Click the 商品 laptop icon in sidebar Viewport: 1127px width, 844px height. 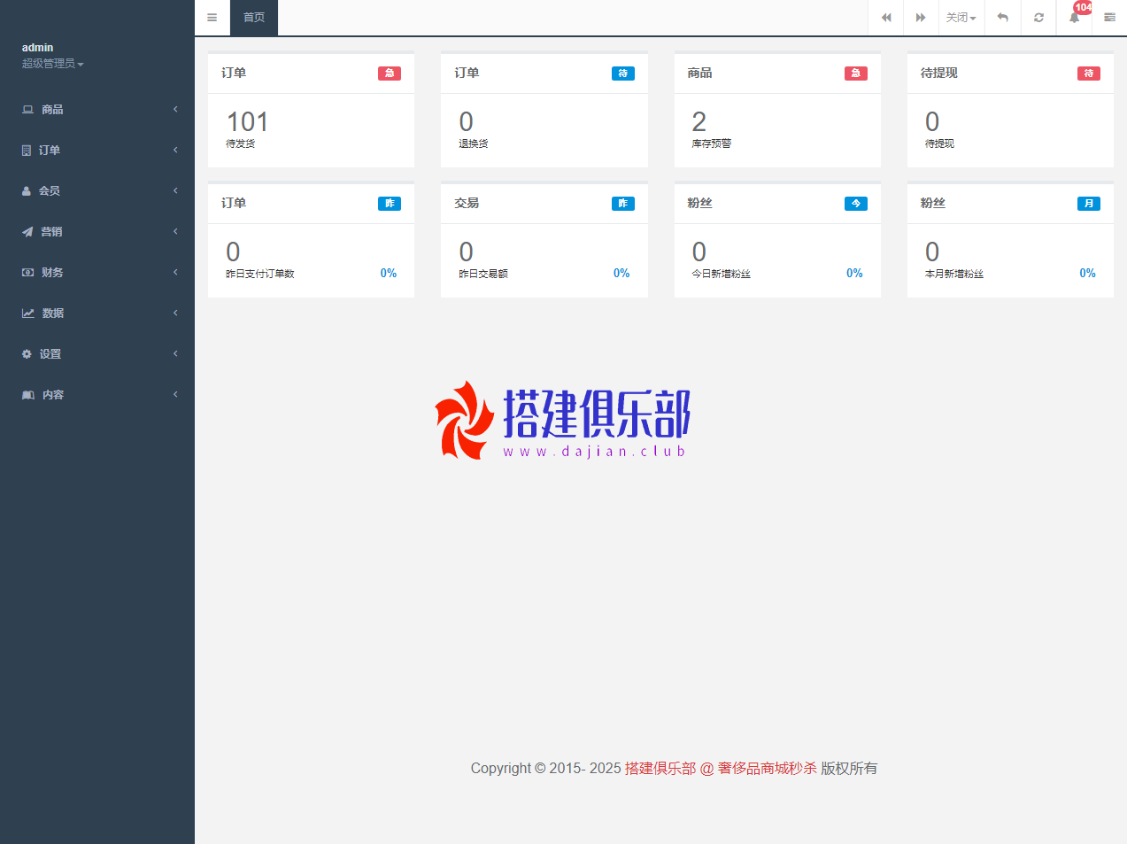click(x=27, y=110)
